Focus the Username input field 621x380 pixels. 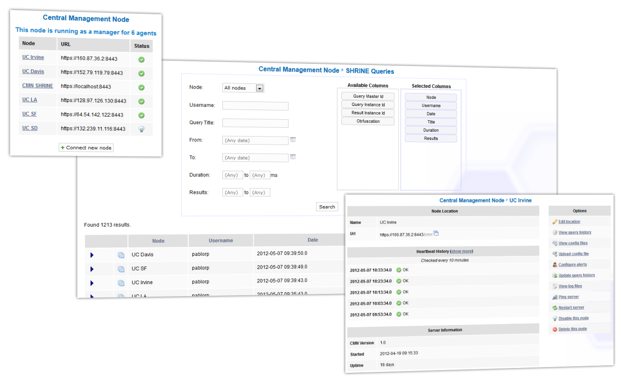tap(255, 106)
